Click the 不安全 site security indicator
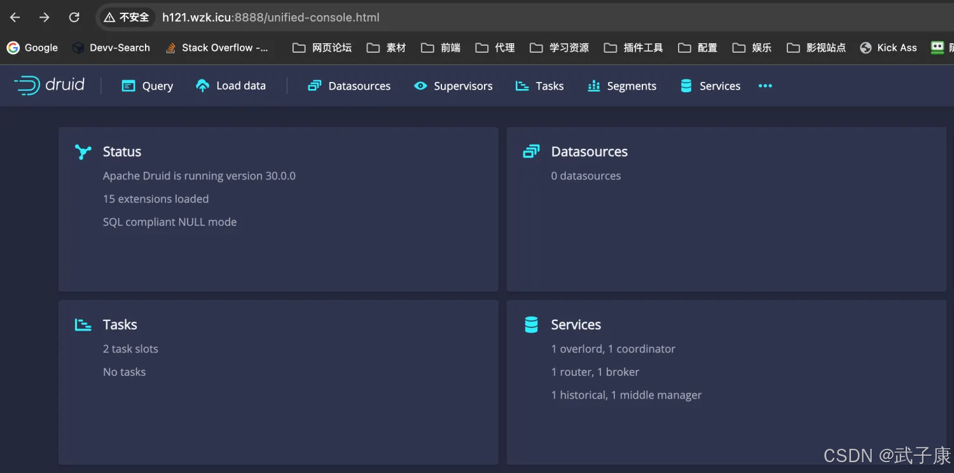Image resolution: width=954 pixels, height=473 pixels. coord(127,17)
